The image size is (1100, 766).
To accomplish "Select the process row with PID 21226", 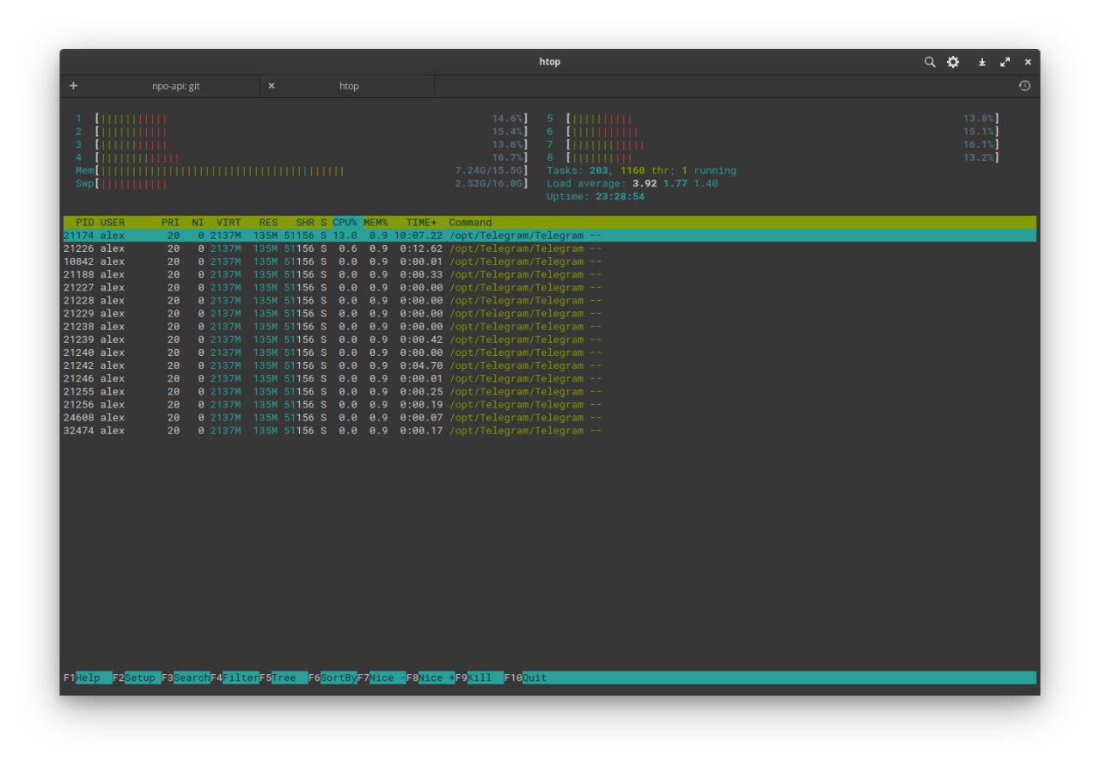I will [550, 248].
